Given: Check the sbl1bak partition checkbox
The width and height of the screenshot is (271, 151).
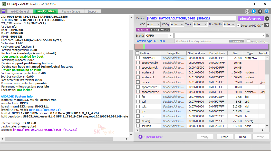Looking at the screenshot, I should click(138, 126).
